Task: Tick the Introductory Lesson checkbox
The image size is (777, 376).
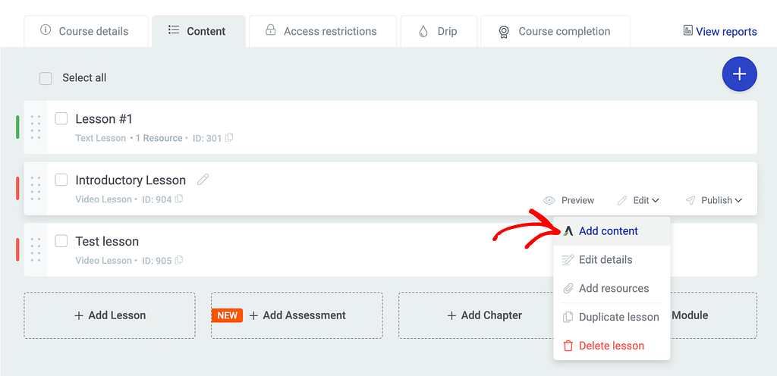Action: [x=61, y=180]
